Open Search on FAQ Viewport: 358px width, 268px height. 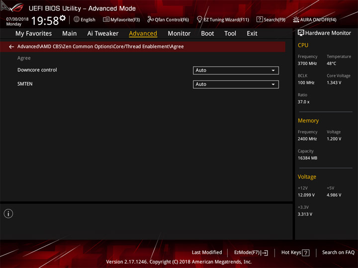click(338, 252)
